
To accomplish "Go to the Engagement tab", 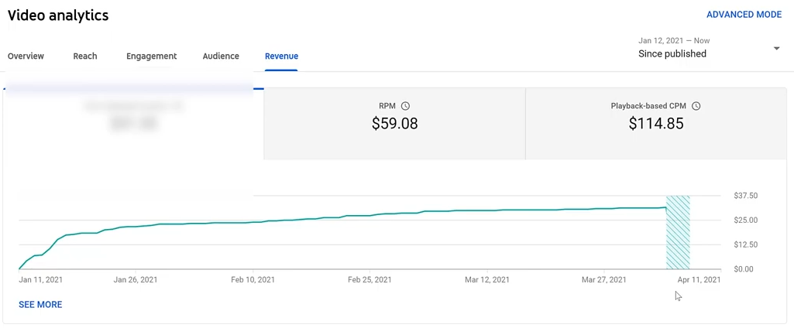I will [x=151, y=56].
